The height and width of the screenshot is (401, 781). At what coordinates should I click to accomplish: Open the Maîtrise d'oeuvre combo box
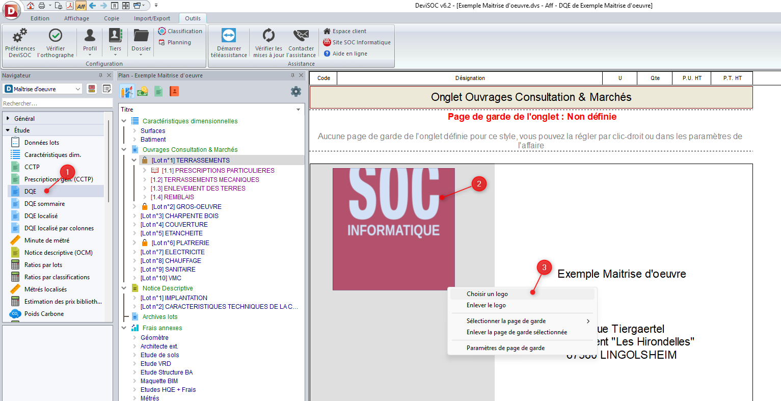point(43,89)
